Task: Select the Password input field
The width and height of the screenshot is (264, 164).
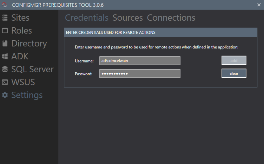Action: click(140, 74)
